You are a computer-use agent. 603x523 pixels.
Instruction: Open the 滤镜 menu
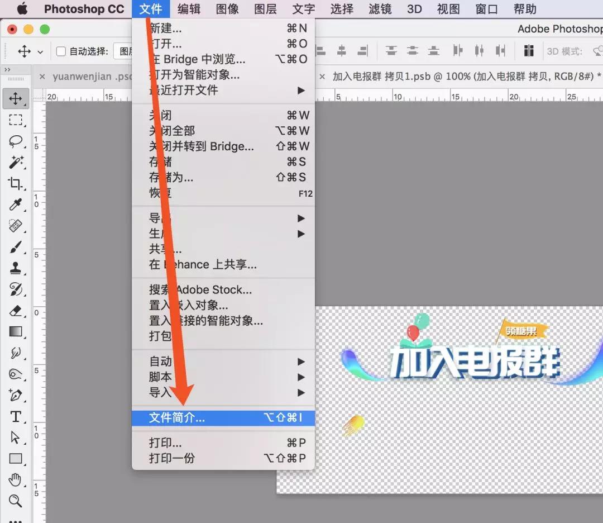click(380, 9)
